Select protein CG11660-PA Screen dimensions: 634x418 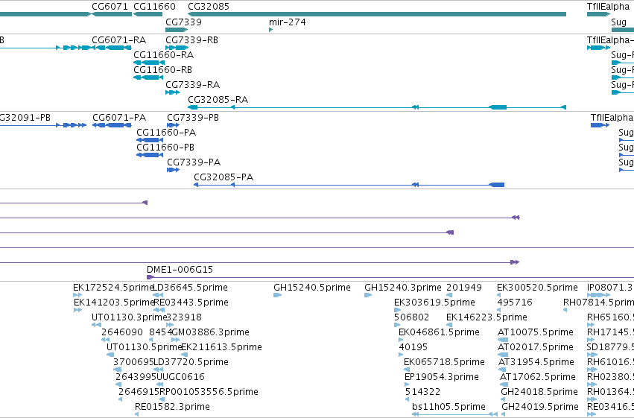point(166,133)
